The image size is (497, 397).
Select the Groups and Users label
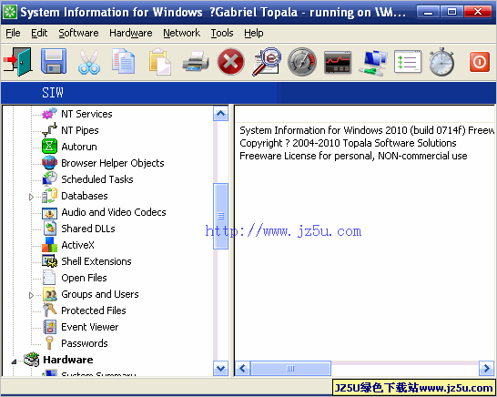[x=100, y=294]
